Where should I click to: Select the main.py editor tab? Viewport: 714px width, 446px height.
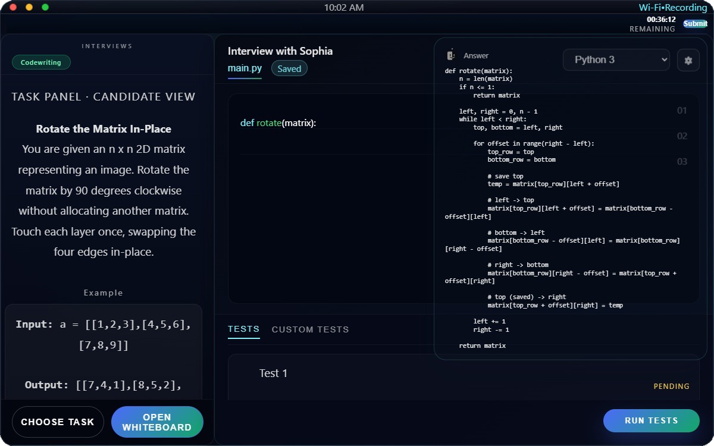pos(245,68)
